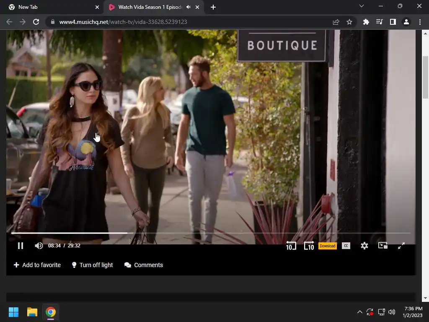Enter fullscreen video mode
Viewport: 429px width, 322px height.
401,246
